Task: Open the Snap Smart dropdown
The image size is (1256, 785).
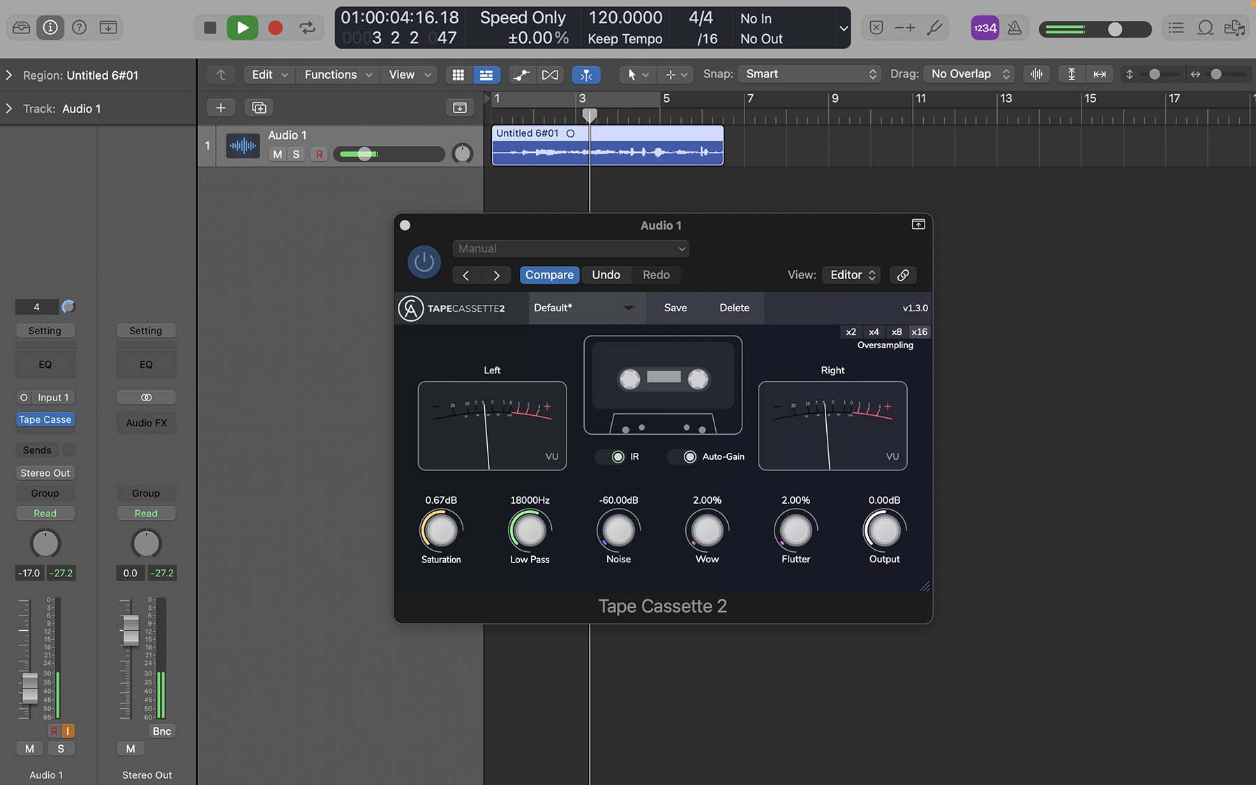Action: [x=809, y=74]
